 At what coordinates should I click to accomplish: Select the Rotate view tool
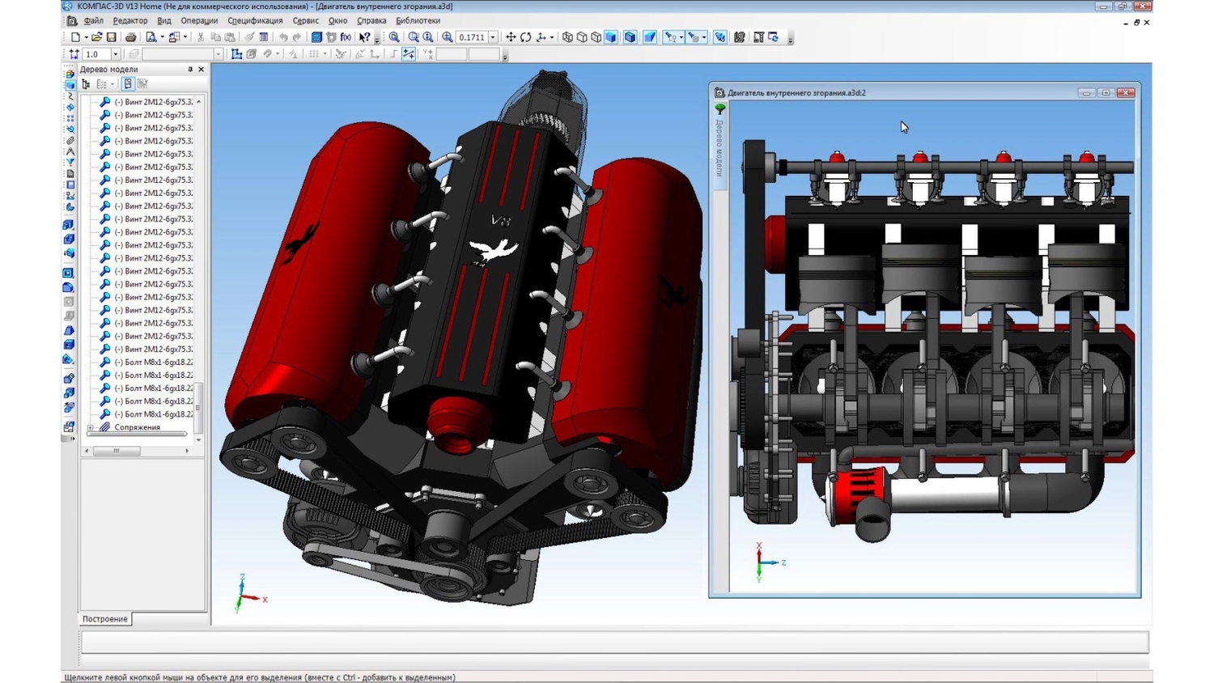tap(526, 37)
